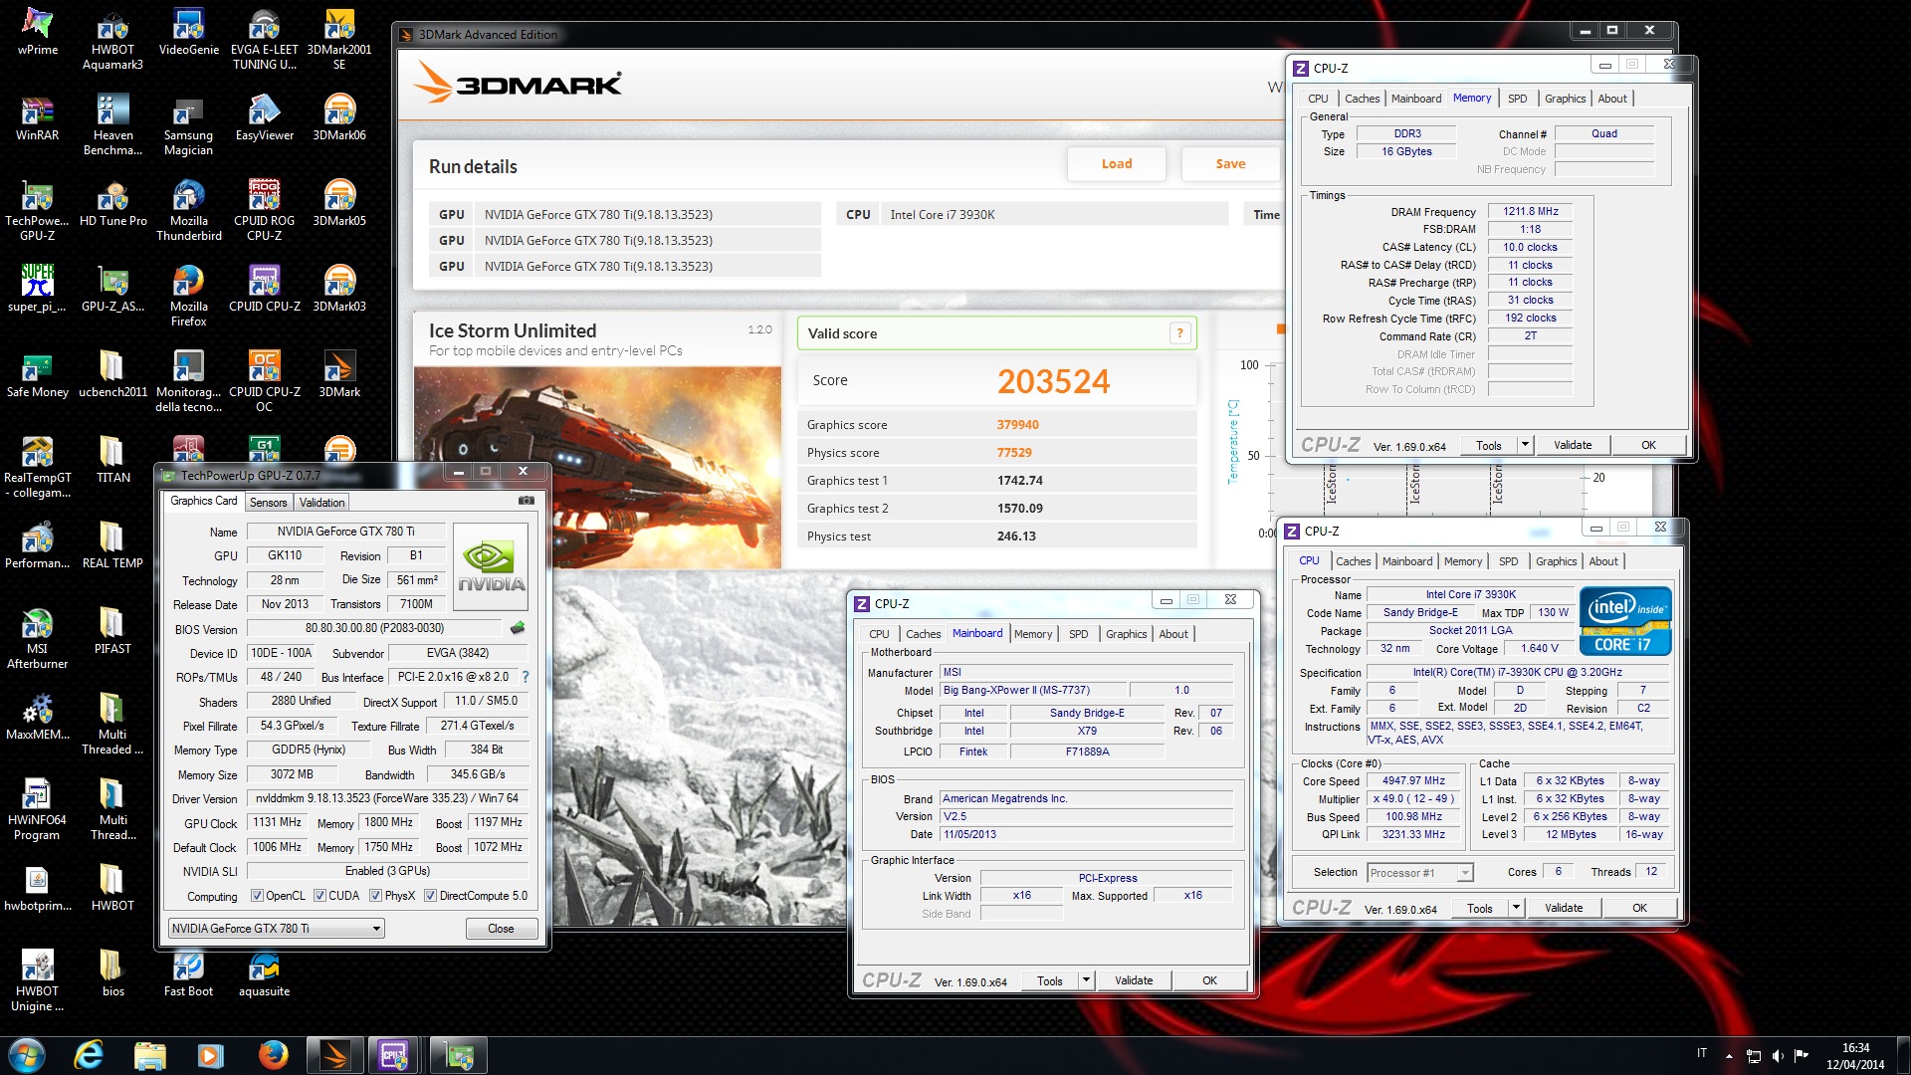The height and width of the screenshot is (1075, 1911).
Task: Select Caches tab in Mainboard CPU-Z window
Action: [x=923, y=634]
